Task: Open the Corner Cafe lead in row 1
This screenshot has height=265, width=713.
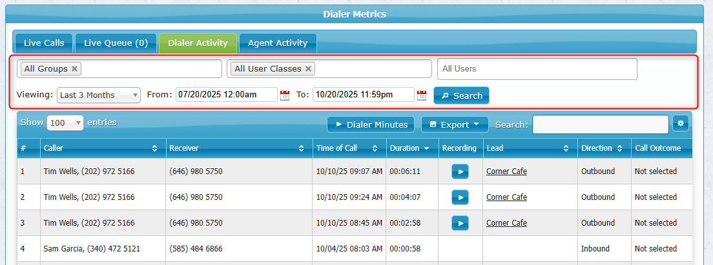Action: pyautogui.click(x=506, y=172)
